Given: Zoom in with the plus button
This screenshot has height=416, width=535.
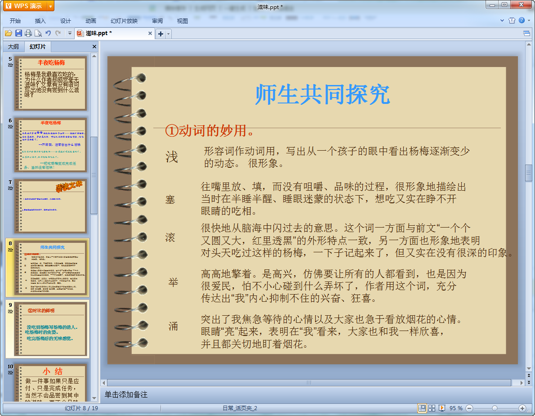Looking at the screenshot, I should tap(522, 408).
